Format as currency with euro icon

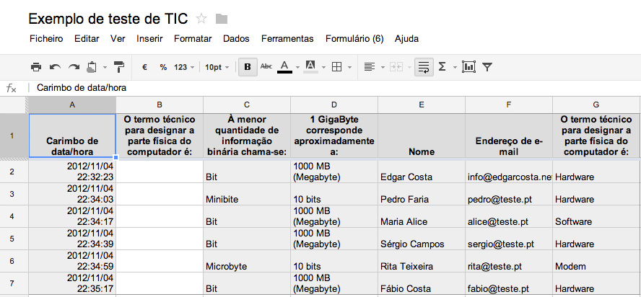coord(144,67)
